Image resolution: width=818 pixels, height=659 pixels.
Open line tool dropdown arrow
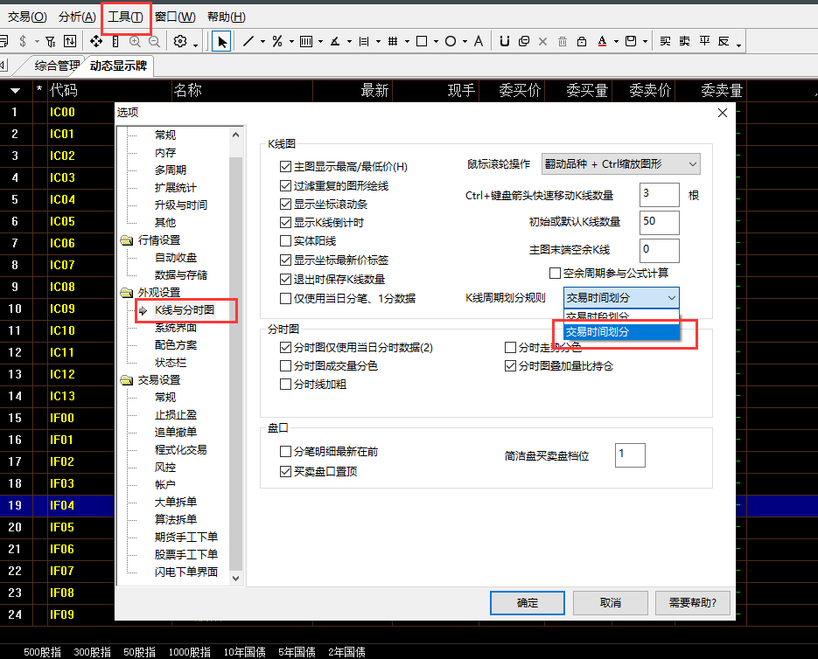click(x=262, y=42)
